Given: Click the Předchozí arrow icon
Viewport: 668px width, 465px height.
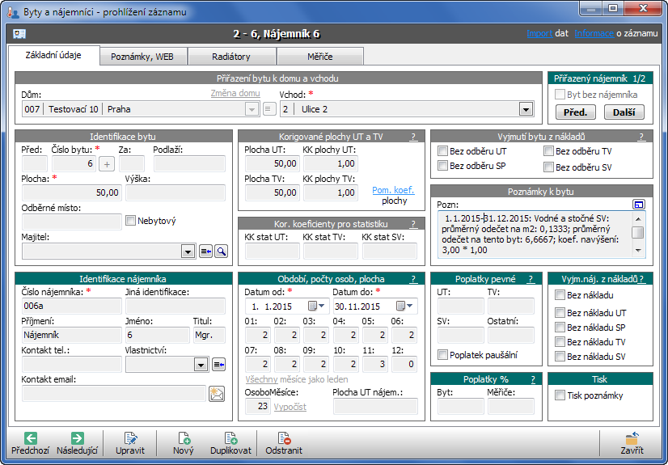Looking at the screenshot, I should pos(30,438).
